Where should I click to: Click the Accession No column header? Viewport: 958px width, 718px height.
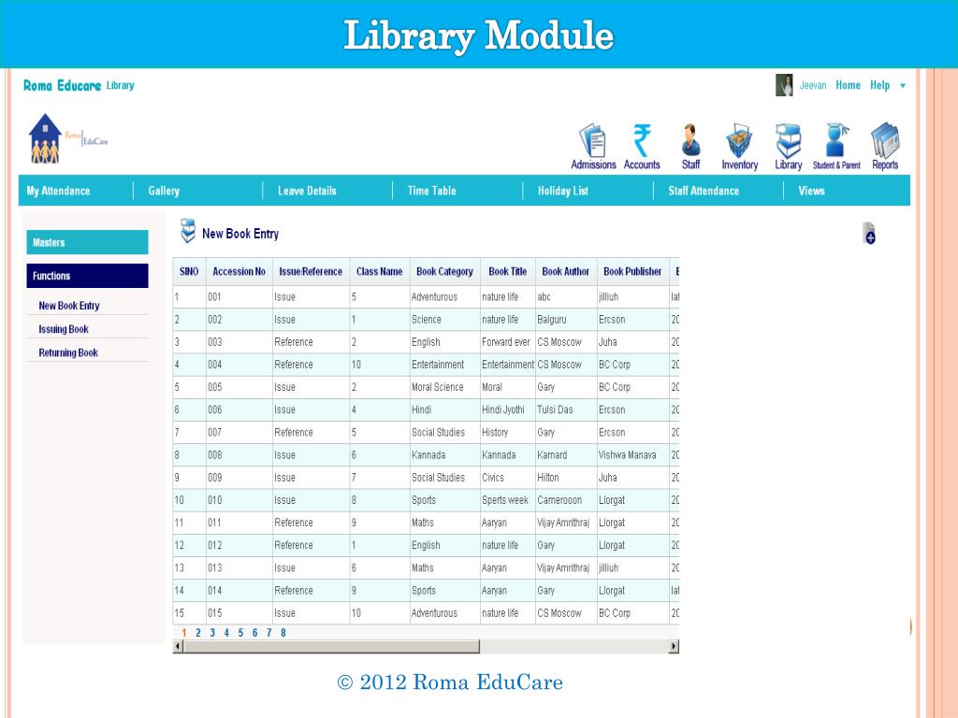[239, 271]
